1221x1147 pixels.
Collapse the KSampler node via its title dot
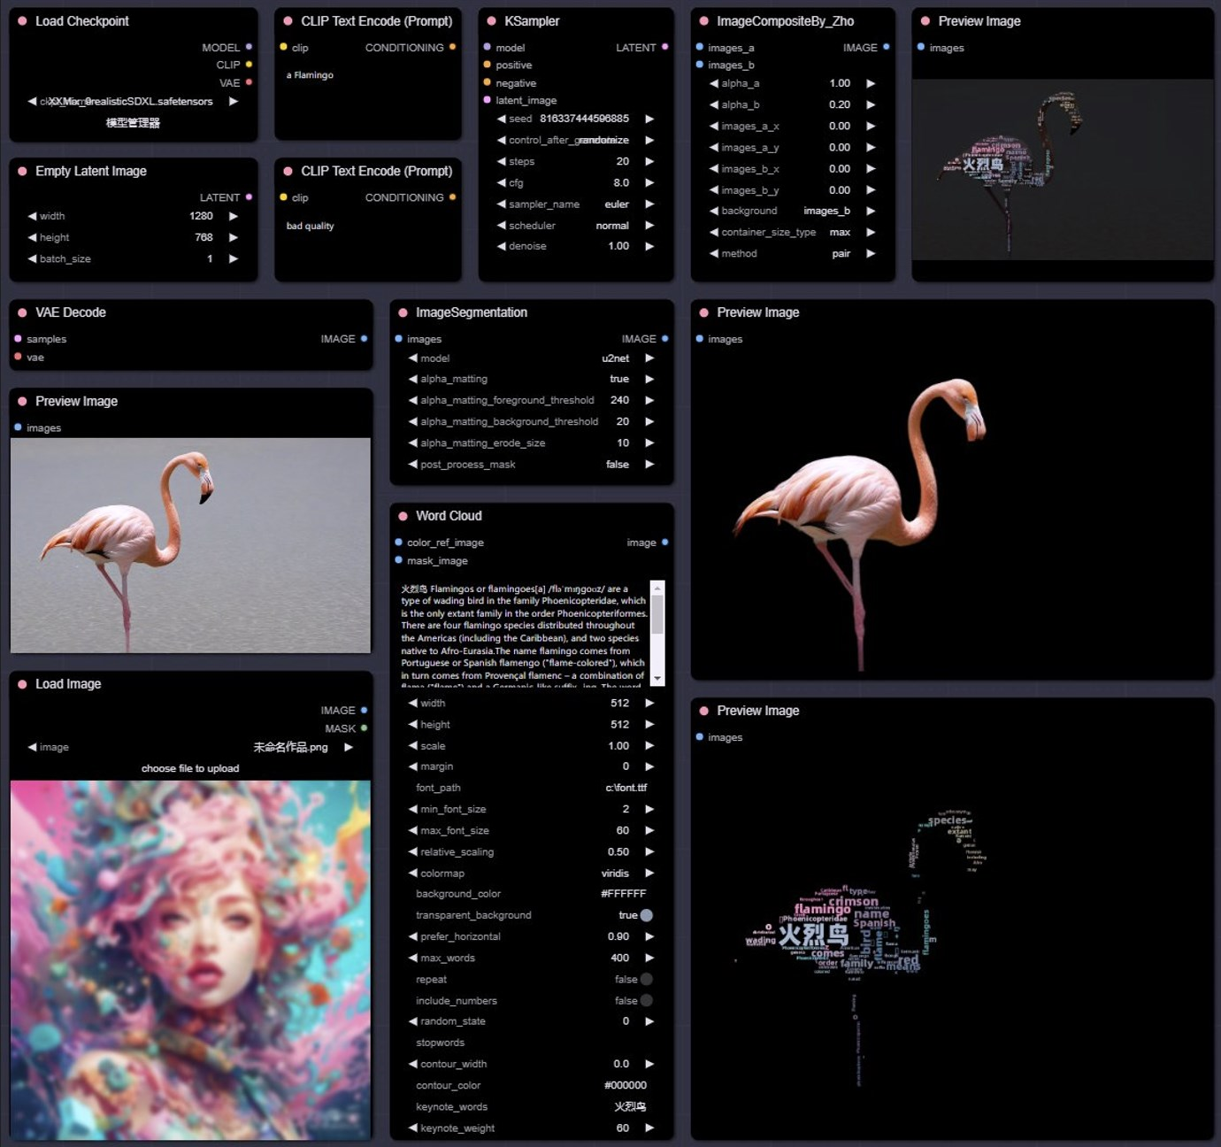coord(491,21)
